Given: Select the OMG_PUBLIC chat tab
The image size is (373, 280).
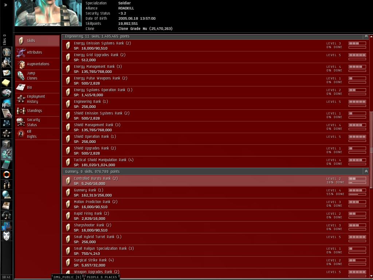Looking at the screenshot, I should pos(67,277).
